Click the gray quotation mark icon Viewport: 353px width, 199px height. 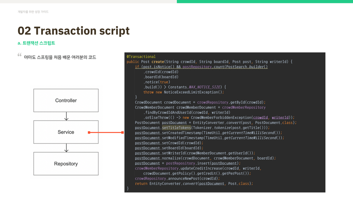19,55
